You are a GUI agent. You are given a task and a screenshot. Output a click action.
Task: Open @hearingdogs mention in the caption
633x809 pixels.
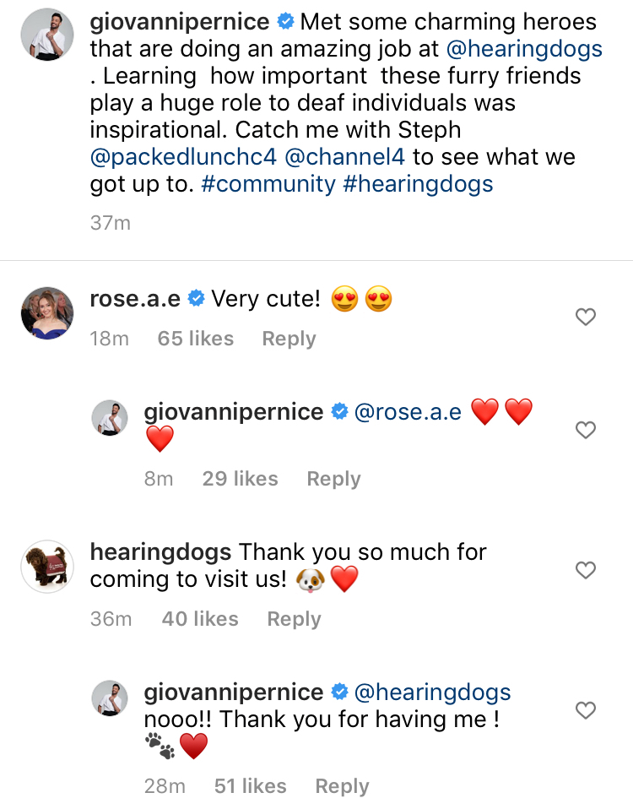(x=517, y=48)
